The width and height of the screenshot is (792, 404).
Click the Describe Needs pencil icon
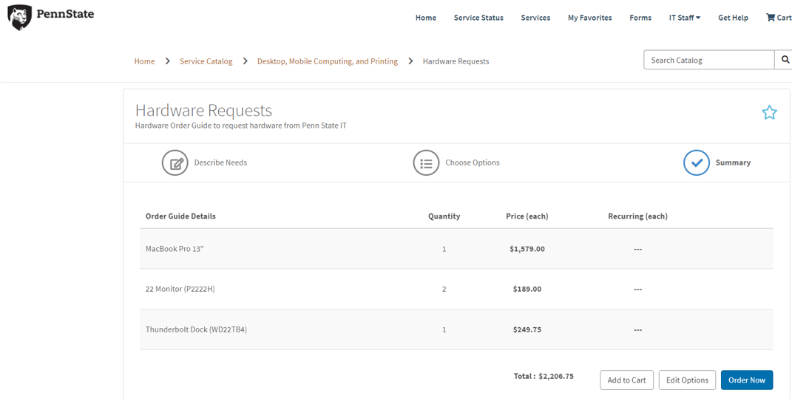(x=175, y=163)
